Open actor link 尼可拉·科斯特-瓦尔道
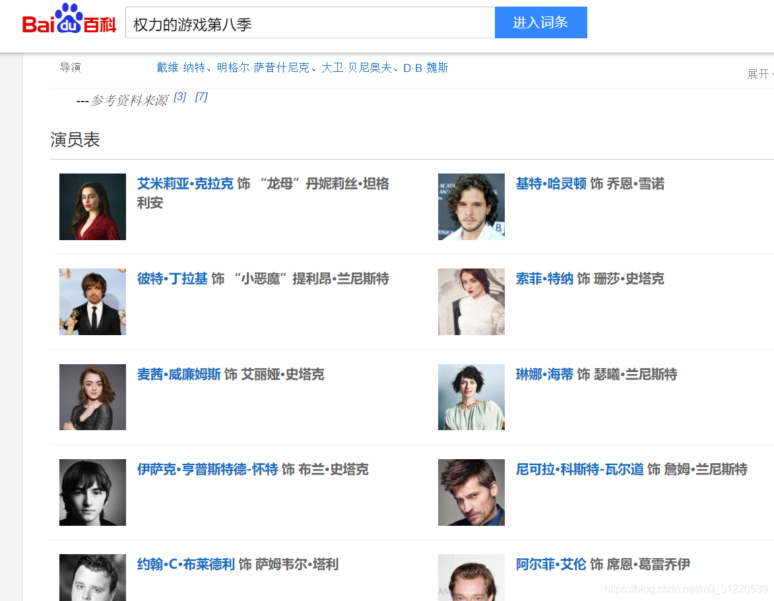This screenshot has height=601, width=774. (x=579, y=469)
